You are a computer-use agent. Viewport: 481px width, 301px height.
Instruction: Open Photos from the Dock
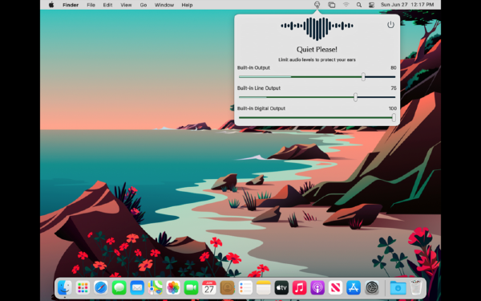[173, 288]
